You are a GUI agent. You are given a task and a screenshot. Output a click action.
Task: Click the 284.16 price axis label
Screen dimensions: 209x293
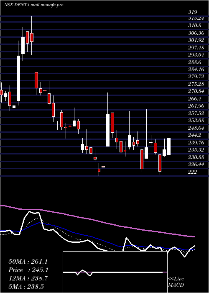tap(196, 69)
